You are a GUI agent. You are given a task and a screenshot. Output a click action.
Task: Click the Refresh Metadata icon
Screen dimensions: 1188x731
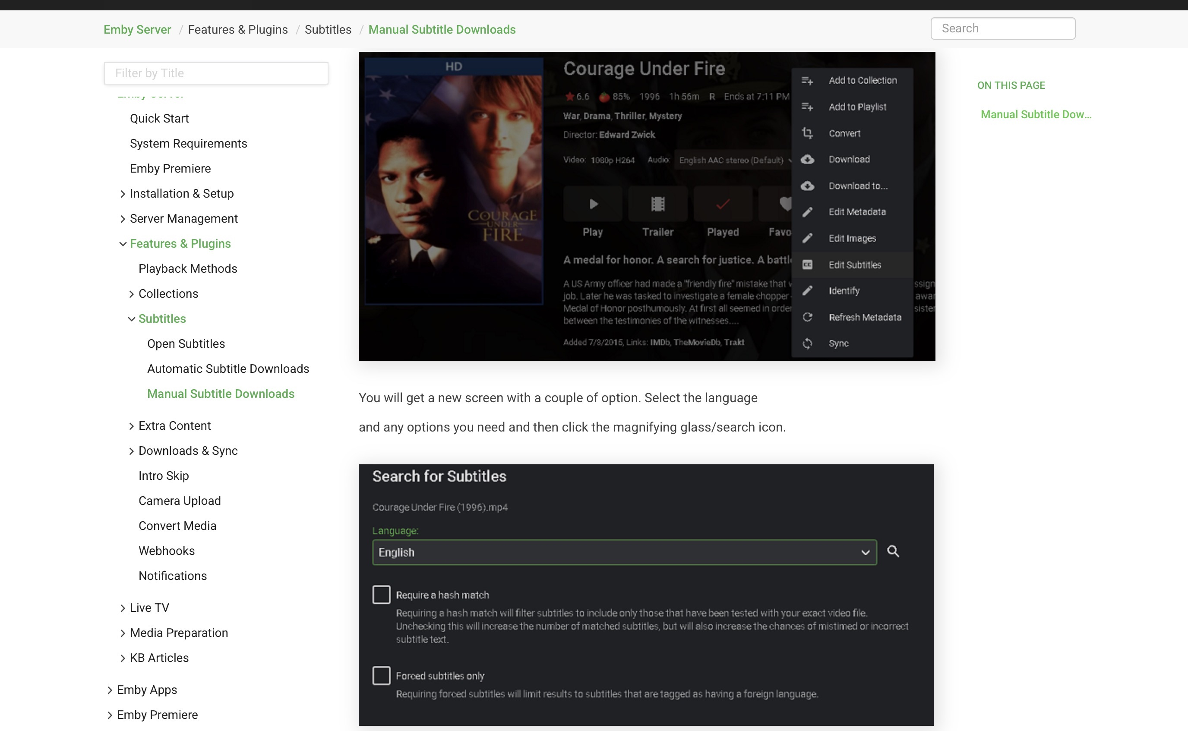[807, 317]
